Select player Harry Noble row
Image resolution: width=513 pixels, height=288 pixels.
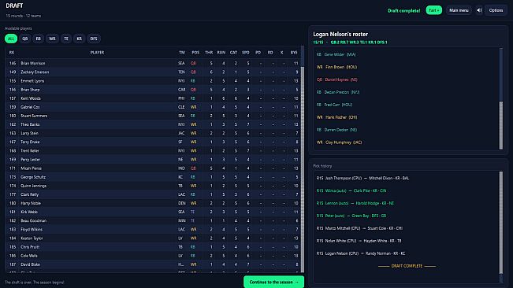coord(152,203)
